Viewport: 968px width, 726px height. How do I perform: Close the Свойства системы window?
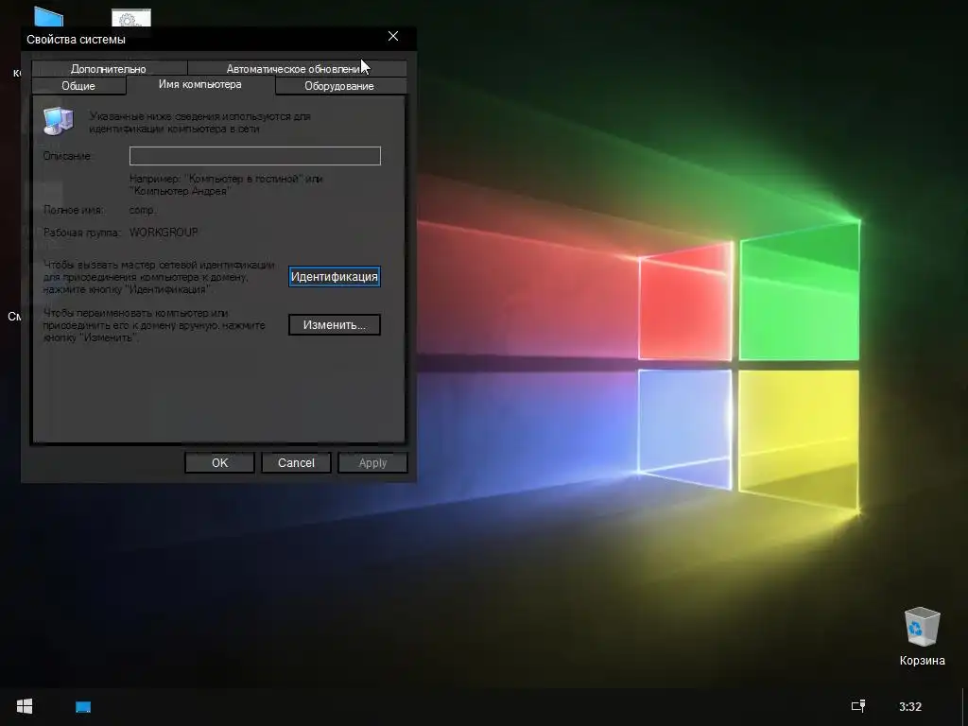393,37
